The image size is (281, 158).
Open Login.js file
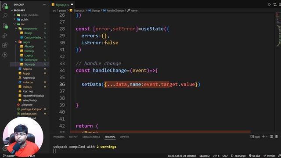coord(29,55)
